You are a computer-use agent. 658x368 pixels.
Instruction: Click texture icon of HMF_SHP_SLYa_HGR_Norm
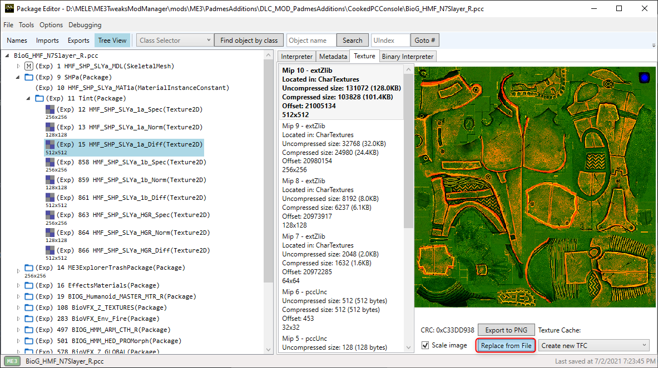click(x=50, y=233)
